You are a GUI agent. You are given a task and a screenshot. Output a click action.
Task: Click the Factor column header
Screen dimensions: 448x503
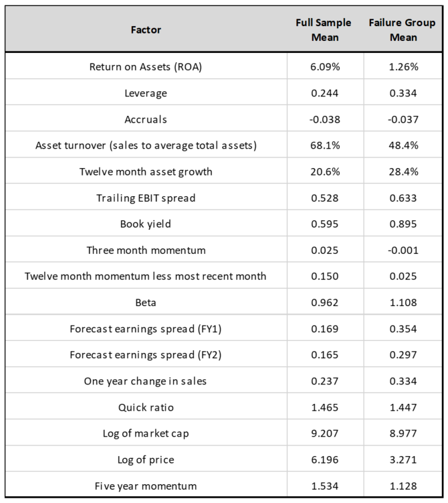146,29
